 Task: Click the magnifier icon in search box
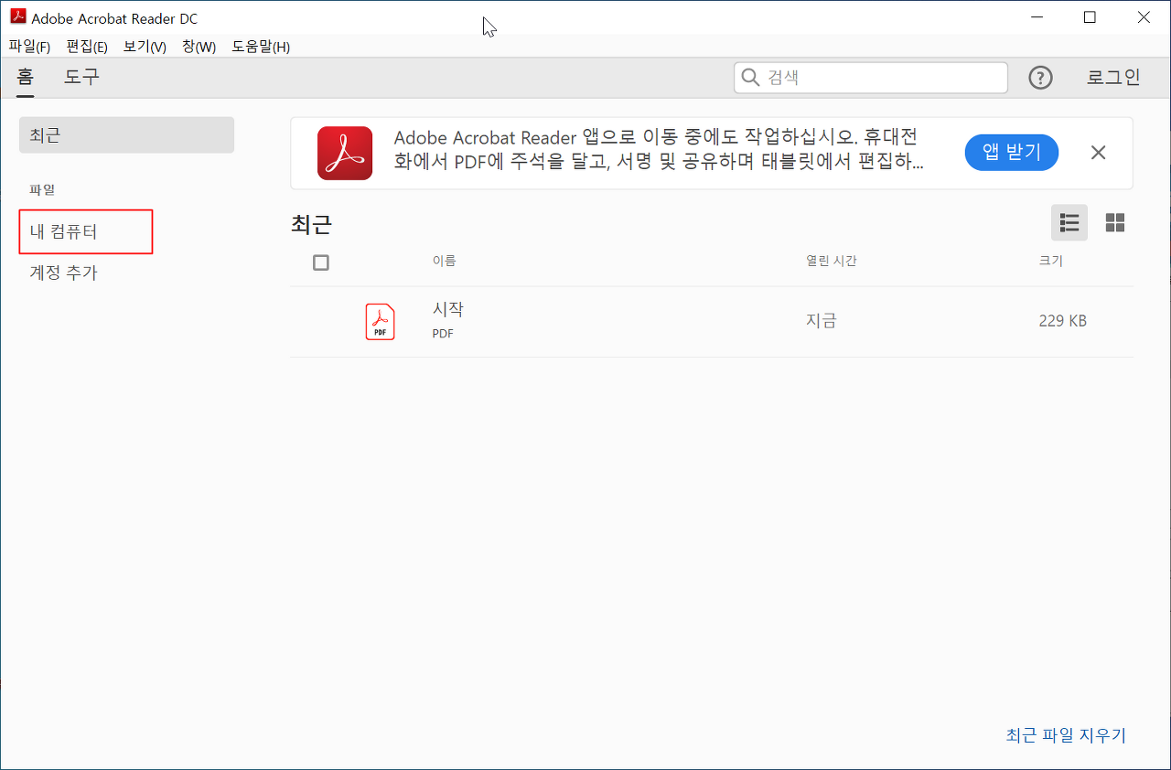point(750,78)
